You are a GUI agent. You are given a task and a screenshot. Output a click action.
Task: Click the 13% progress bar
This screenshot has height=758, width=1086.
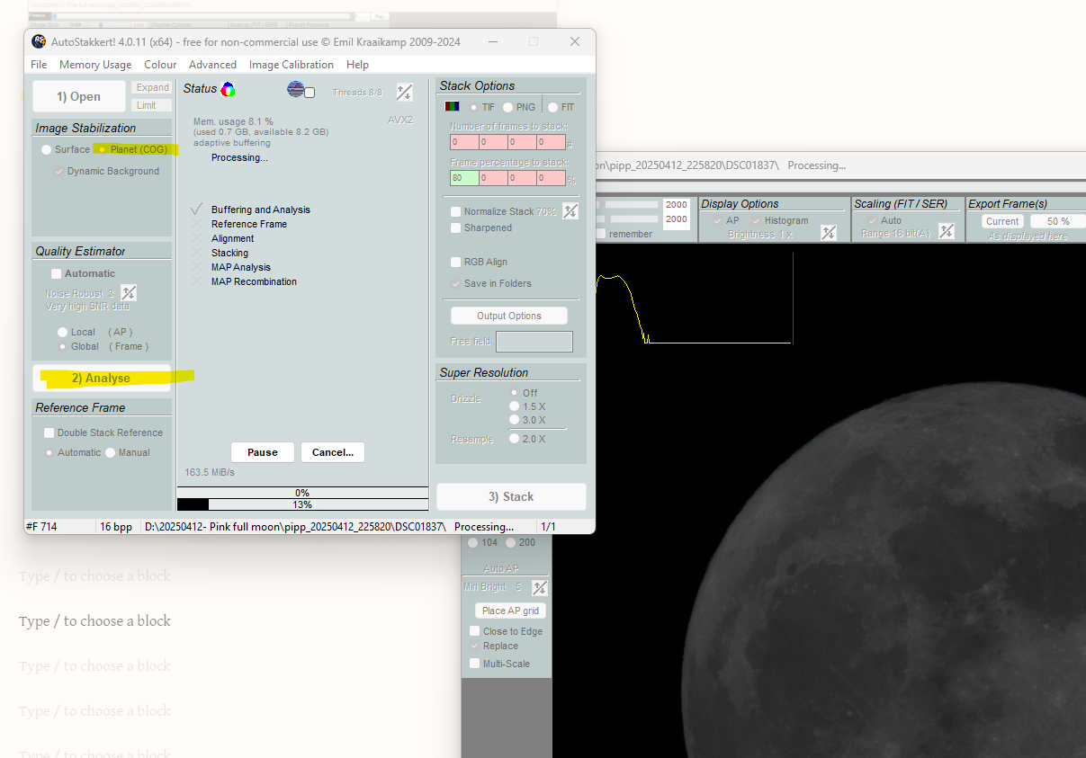click(302, 504)
